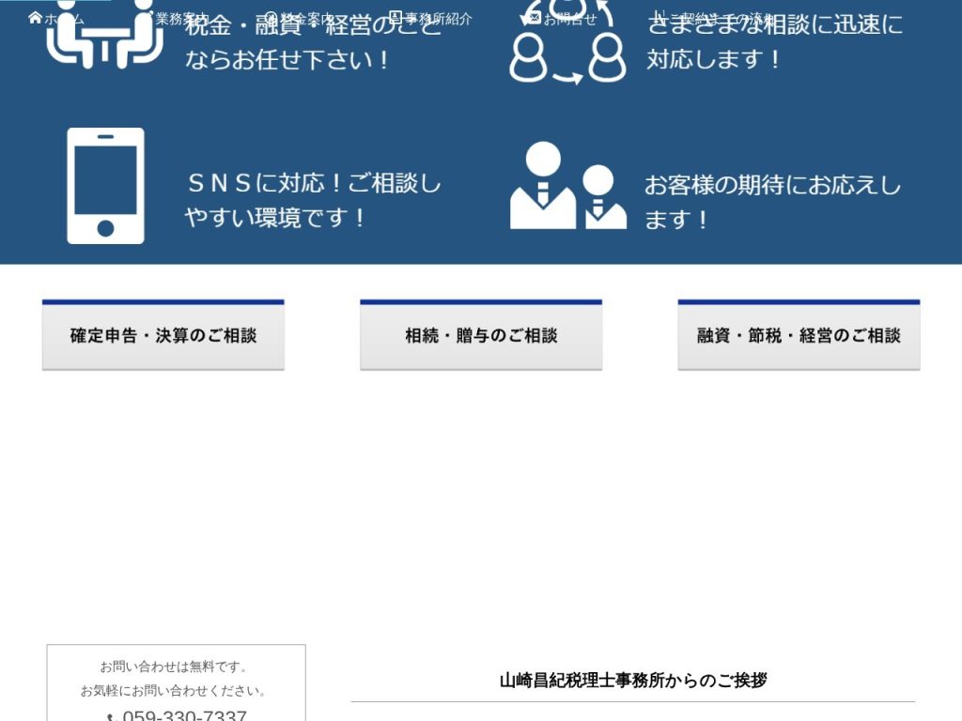The height and width of the screenshot is (721, 962).
Task: Click text お気軽にお問い合わせください。
Action: pos(175,691)
